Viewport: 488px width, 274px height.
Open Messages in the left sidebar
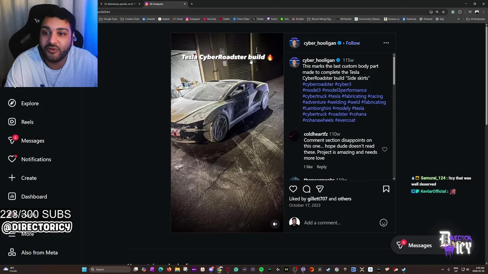click(26, 140)
